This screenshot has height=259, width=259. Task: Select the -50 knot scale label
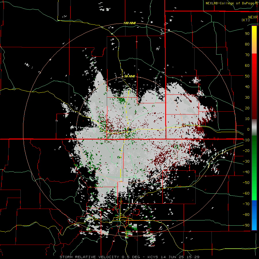tap(246, 183)
